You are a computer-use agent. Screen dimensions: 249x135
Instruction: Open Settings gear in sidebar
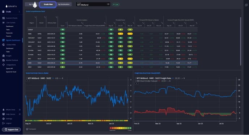[x=4, y=119]
